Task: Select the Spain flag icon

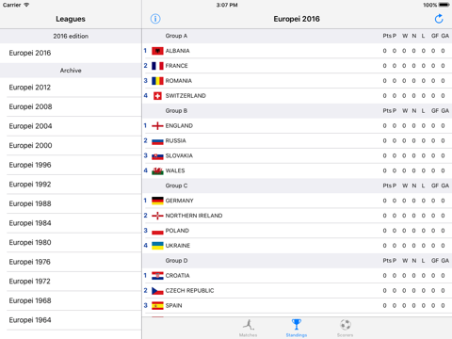Action: [157, 306]
